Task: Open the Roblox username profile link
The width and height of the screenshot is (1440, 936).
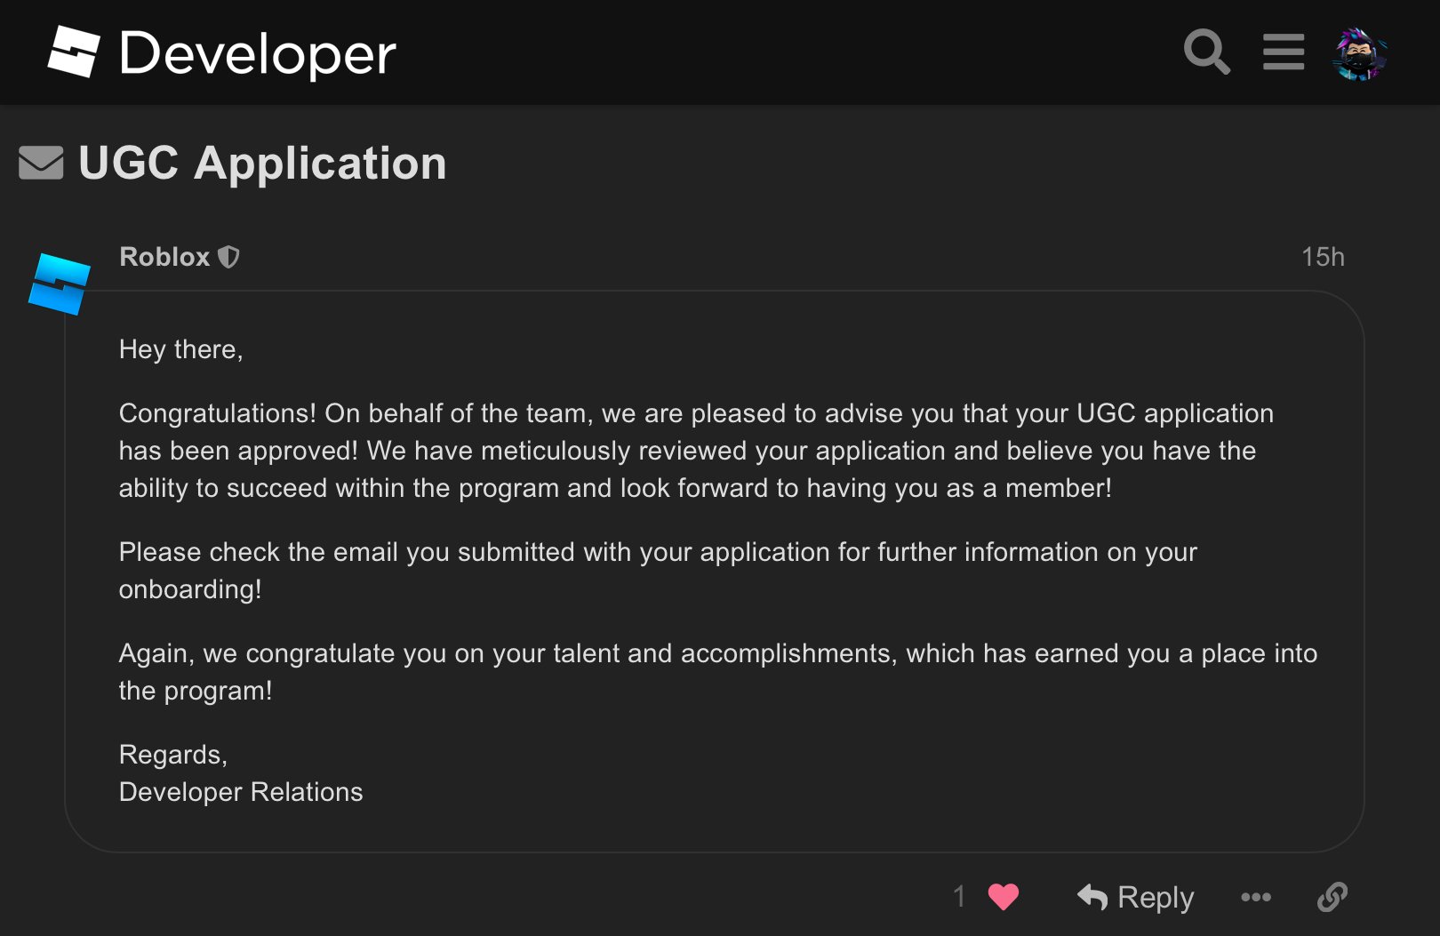Action: click(164, 257)
